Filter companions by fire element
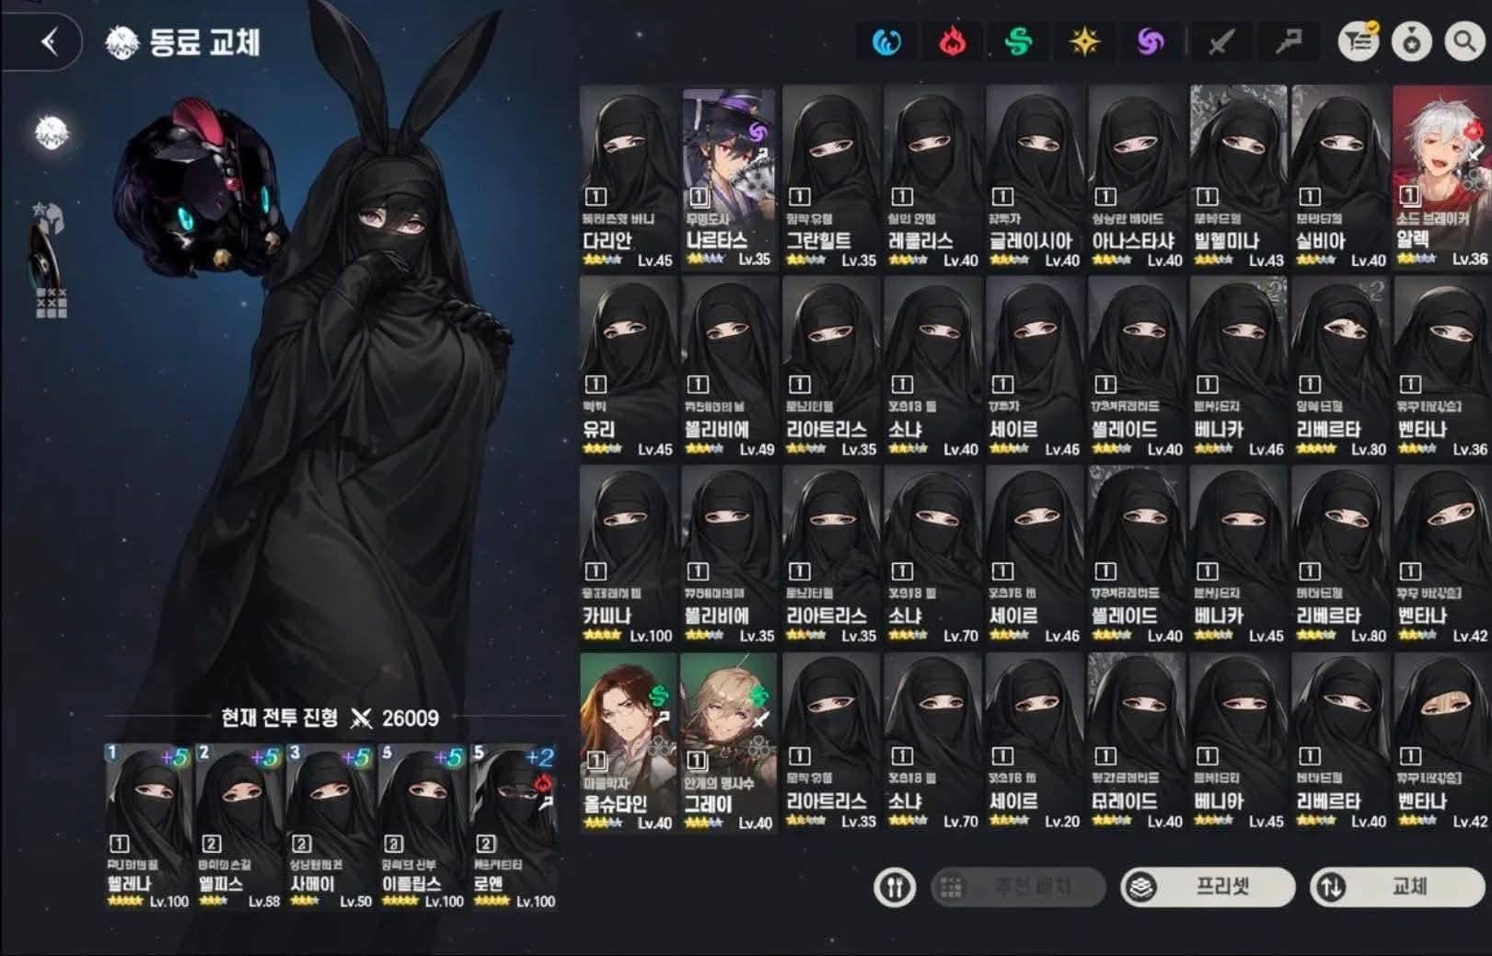Image resolution: width=1492 pixels, height=956 pixels. coord(953,42)
